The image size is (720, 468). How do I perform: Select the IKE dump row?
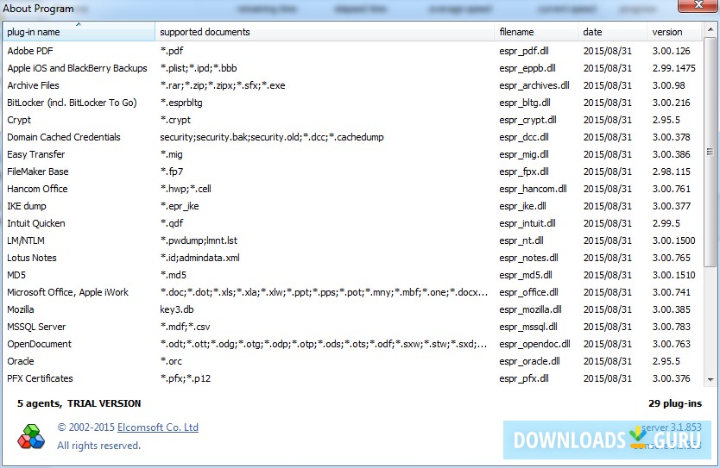tap(352, 206)
